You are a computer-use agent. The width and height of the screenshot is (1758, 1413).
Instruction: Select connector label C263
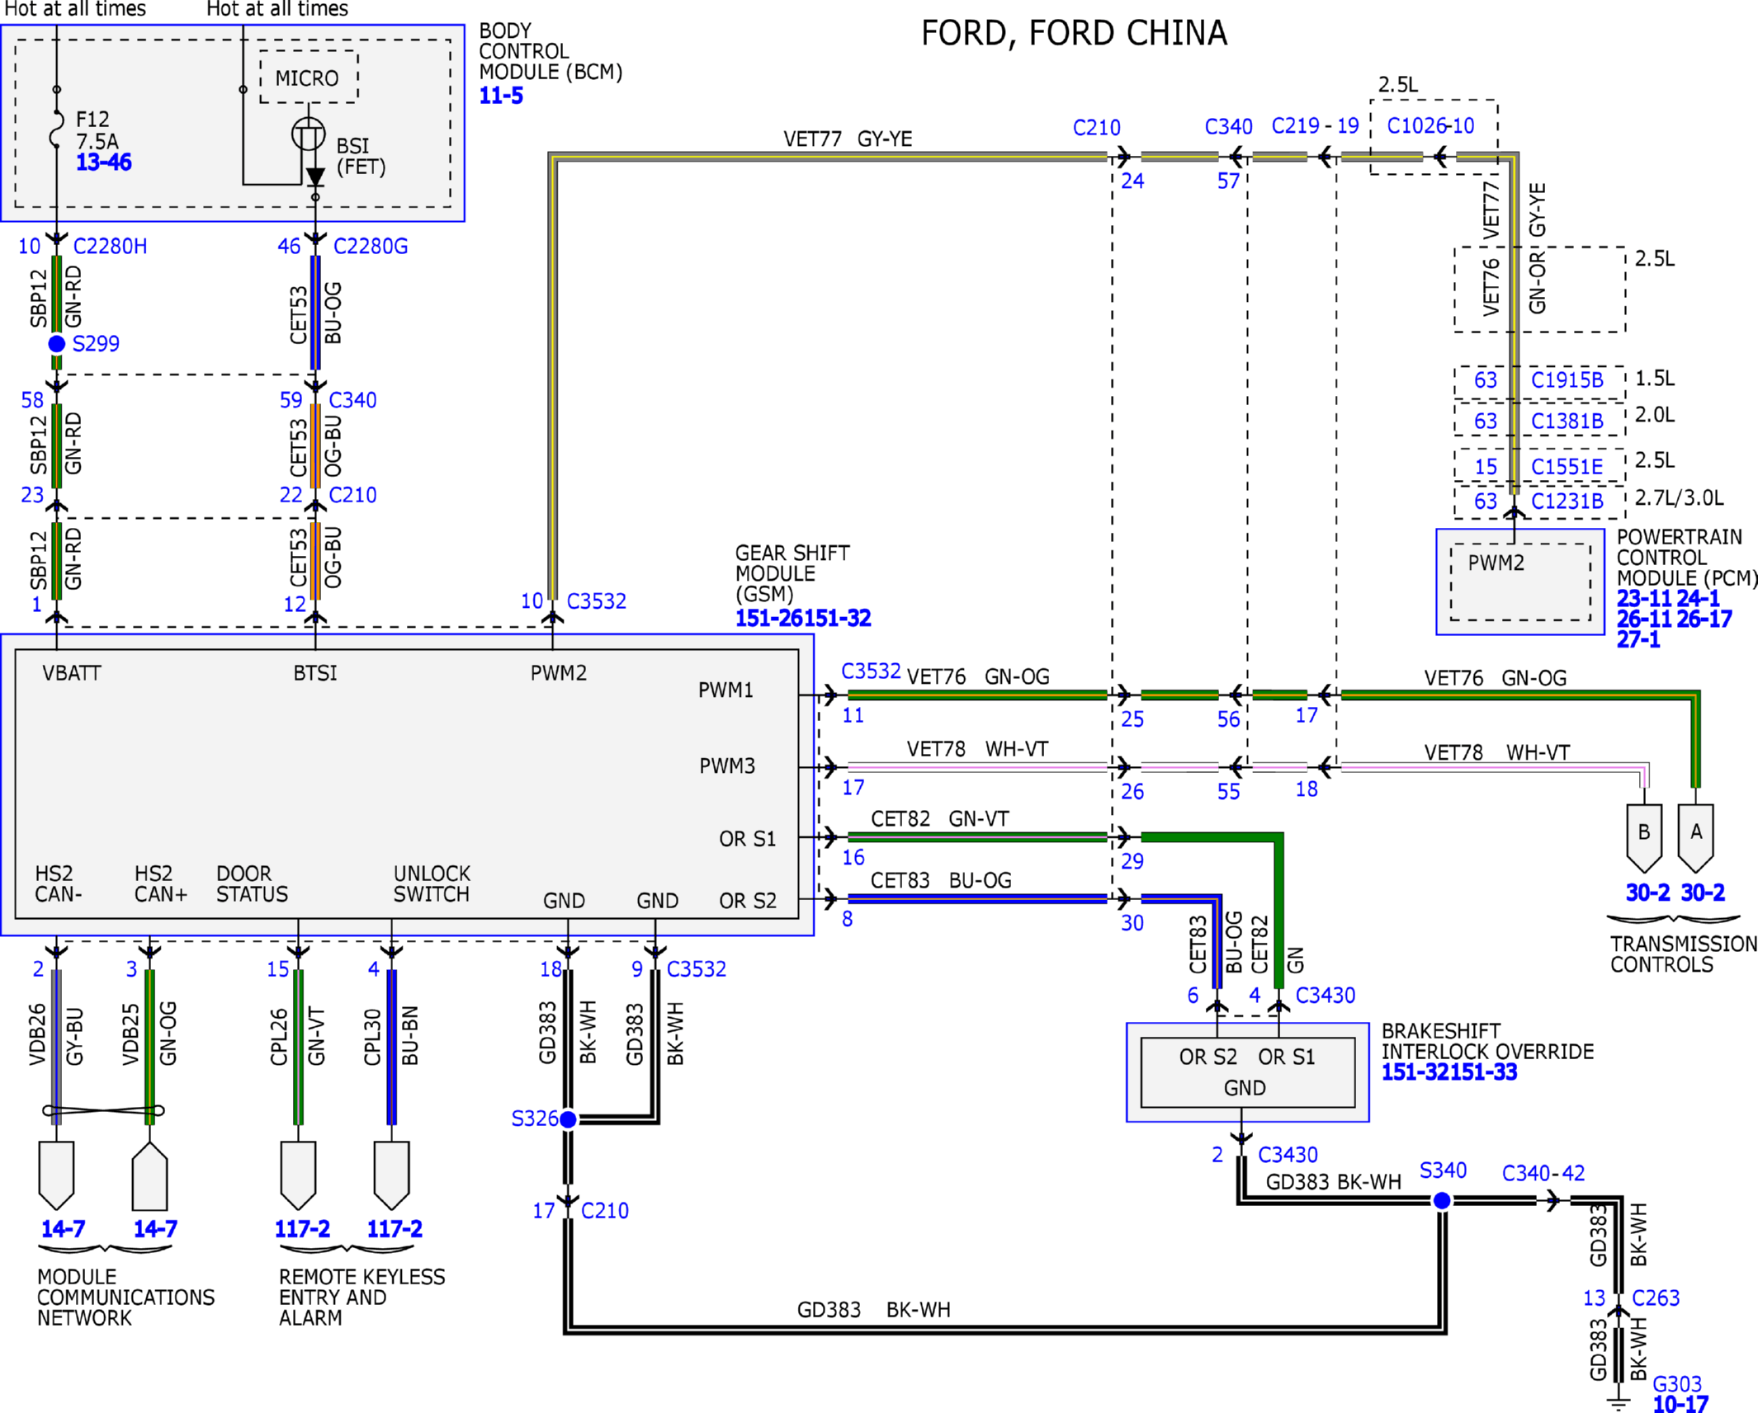tap(1656, 1298)
